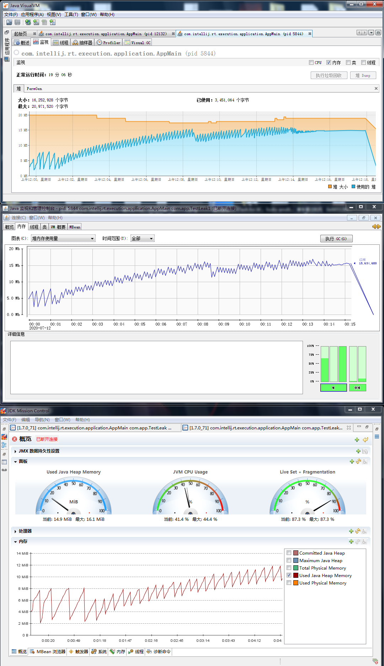Image resolution: width=384 pixels, height=666 pixels.
Task: Click the green plus icon on 面板 section
Action: [352, 461]
